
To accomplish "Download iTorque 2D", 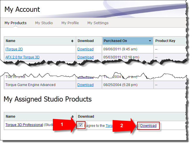I will pos(85,49).
